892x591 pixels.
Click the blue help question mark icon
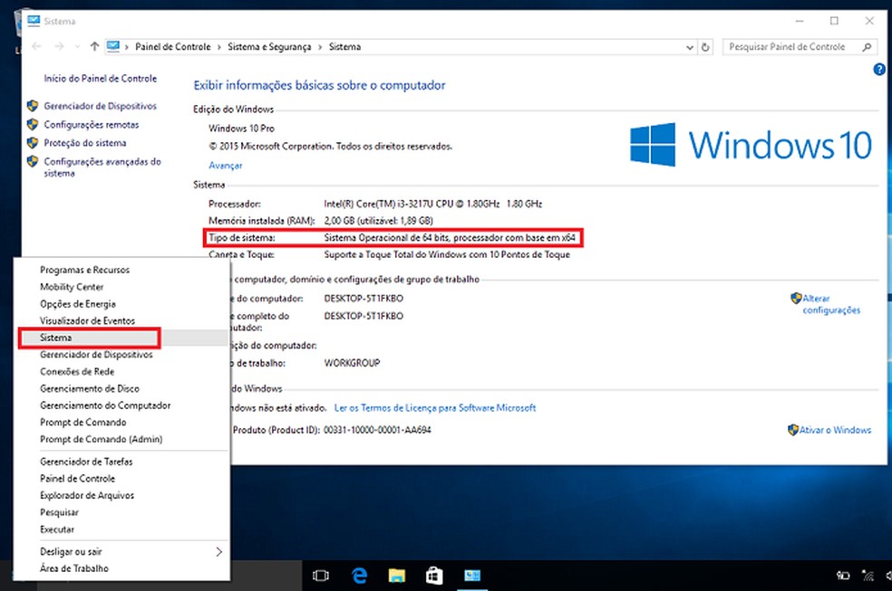(x=878, y=70)
